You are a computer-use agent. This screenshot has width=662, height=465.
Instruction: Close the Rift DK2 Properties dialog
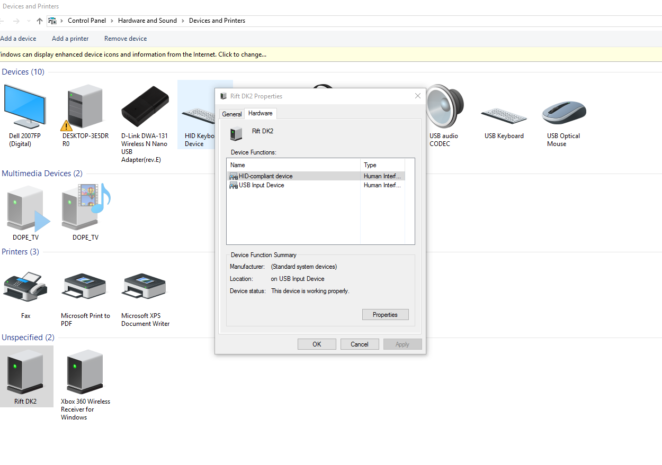[x=418, y=96]
